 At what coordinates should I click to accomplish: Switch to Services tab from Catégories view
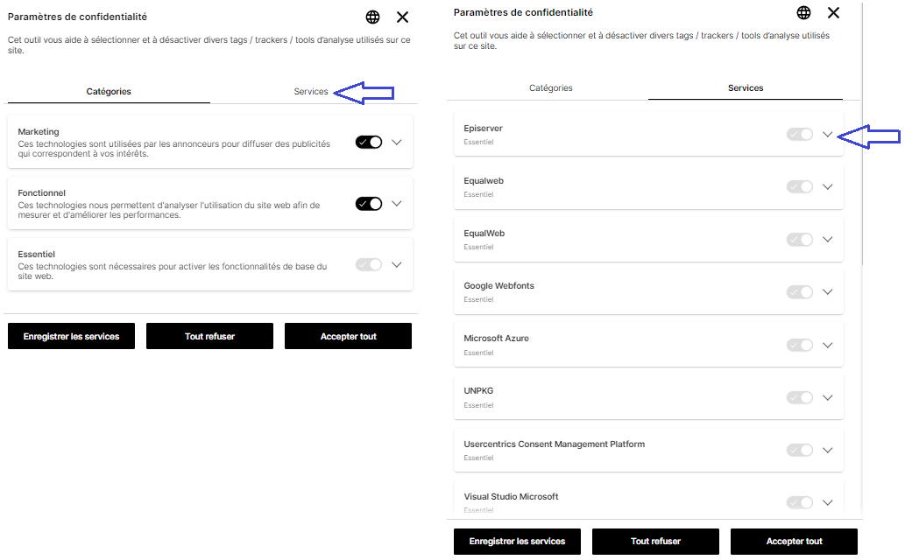(x=311, y=92)
